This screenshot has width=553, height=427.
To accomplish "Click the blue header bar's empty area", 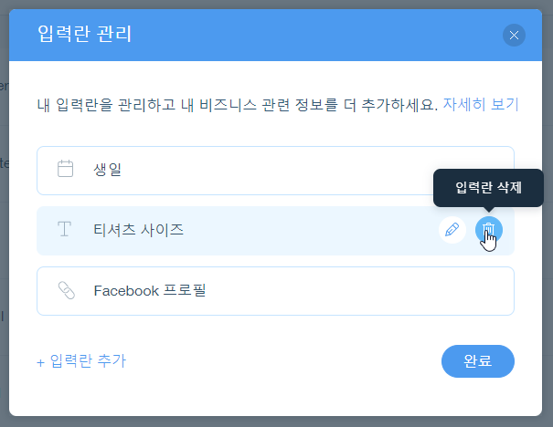I will pyautogui.click(x=320, y=36).
